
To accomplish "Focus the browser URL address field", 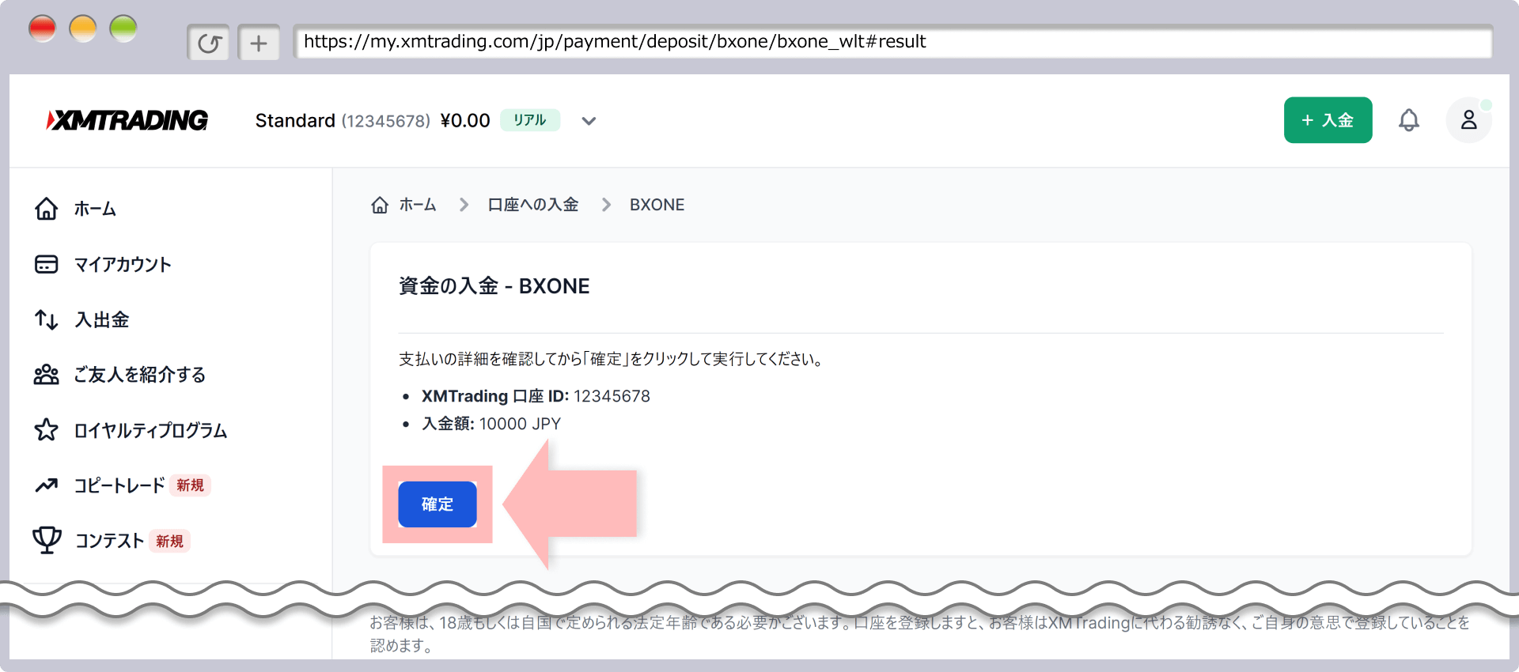I will 892,42.
